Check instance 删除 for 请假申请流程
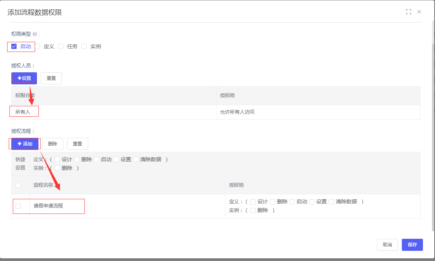 coord(253,211)
